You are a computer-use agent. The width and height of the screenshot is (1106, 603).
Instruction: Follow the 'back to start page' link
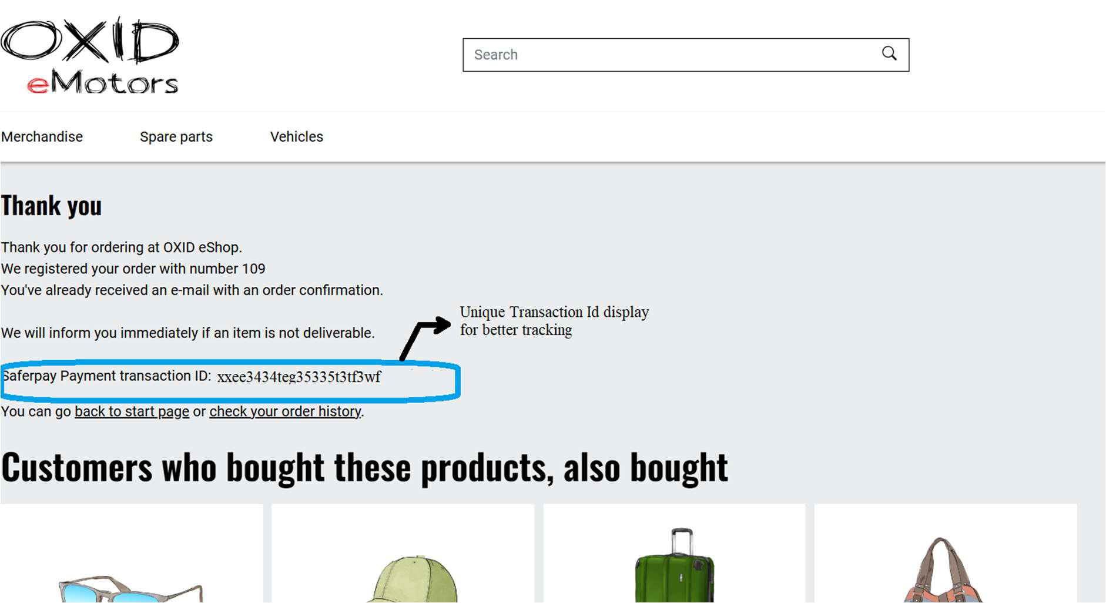pos(132,411)
